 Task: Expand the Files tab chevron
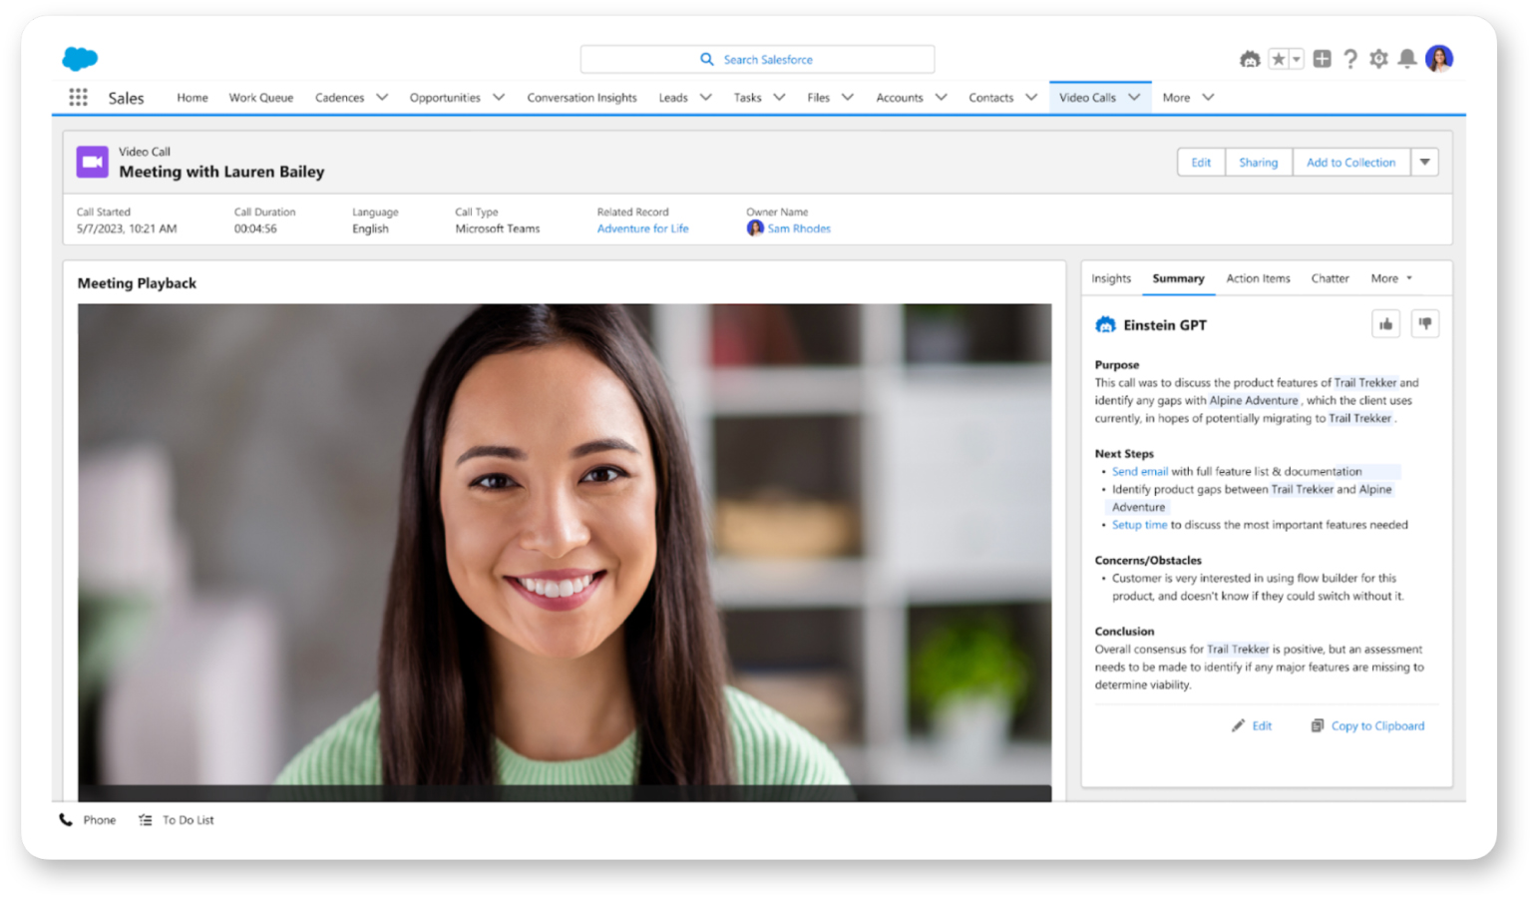click(x=848, y=98)
